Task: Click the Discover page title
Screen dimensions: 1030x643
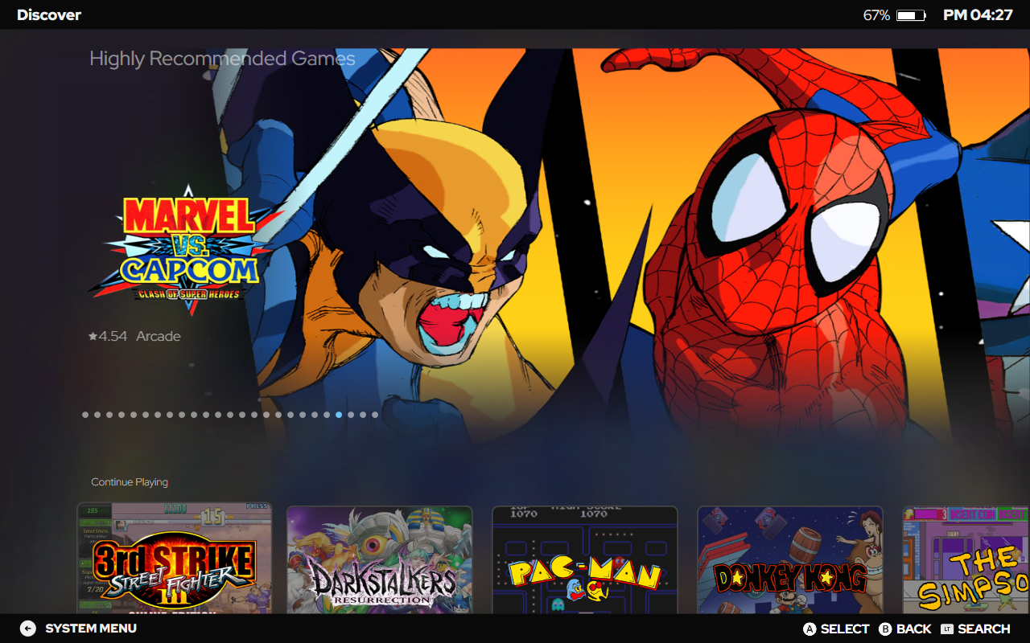Action: 49,15
